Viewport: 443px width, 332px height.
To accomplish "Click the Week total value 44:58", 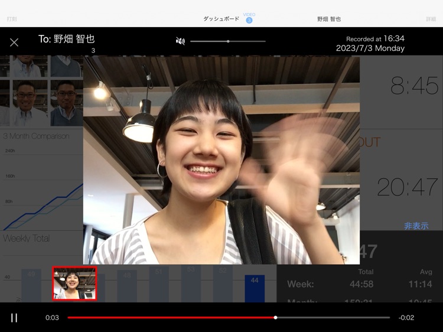I will coord(361,284).
